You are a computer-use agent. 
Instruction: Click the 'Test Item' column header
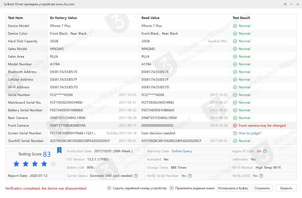[x=15, y=18]
